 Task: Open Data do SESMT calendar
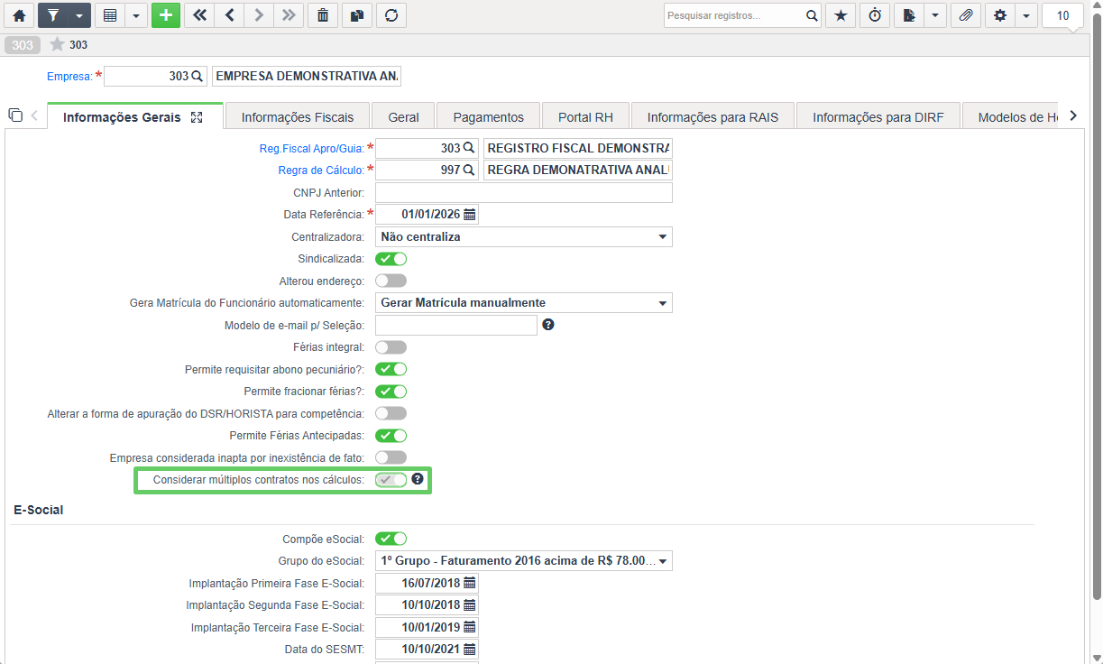tap(469, 649)
